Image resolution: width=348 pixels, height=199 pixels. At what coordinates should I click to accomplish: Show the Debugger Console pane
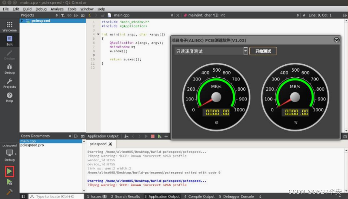coord(236,196)
